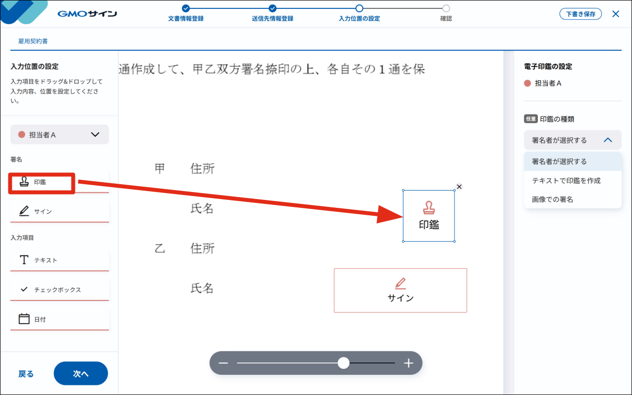Viewport: 632px width, 395px height.
Task: Pick the チェックボックス input item
Action: (59, 290)
